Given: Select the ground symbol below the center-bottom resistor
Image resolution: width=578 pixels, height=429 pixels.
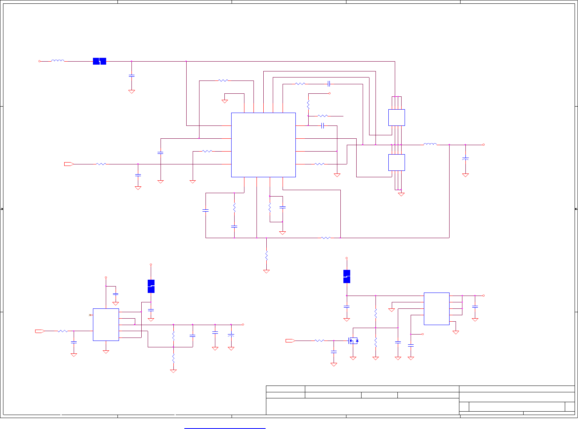Looking at the screenshot, I should click(266, 271).
